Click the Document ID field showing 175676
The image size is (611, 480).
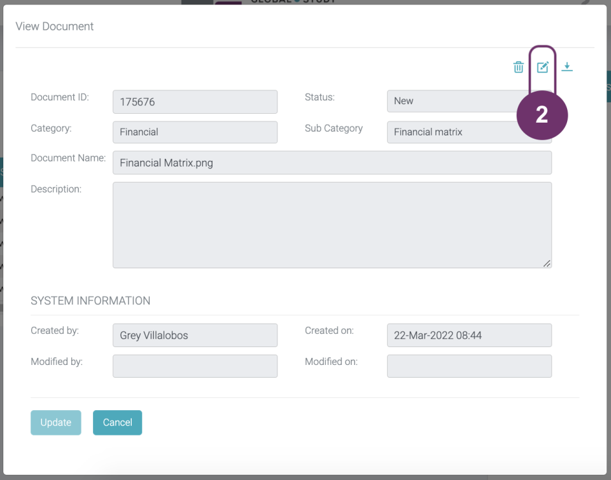click(195, 102)
